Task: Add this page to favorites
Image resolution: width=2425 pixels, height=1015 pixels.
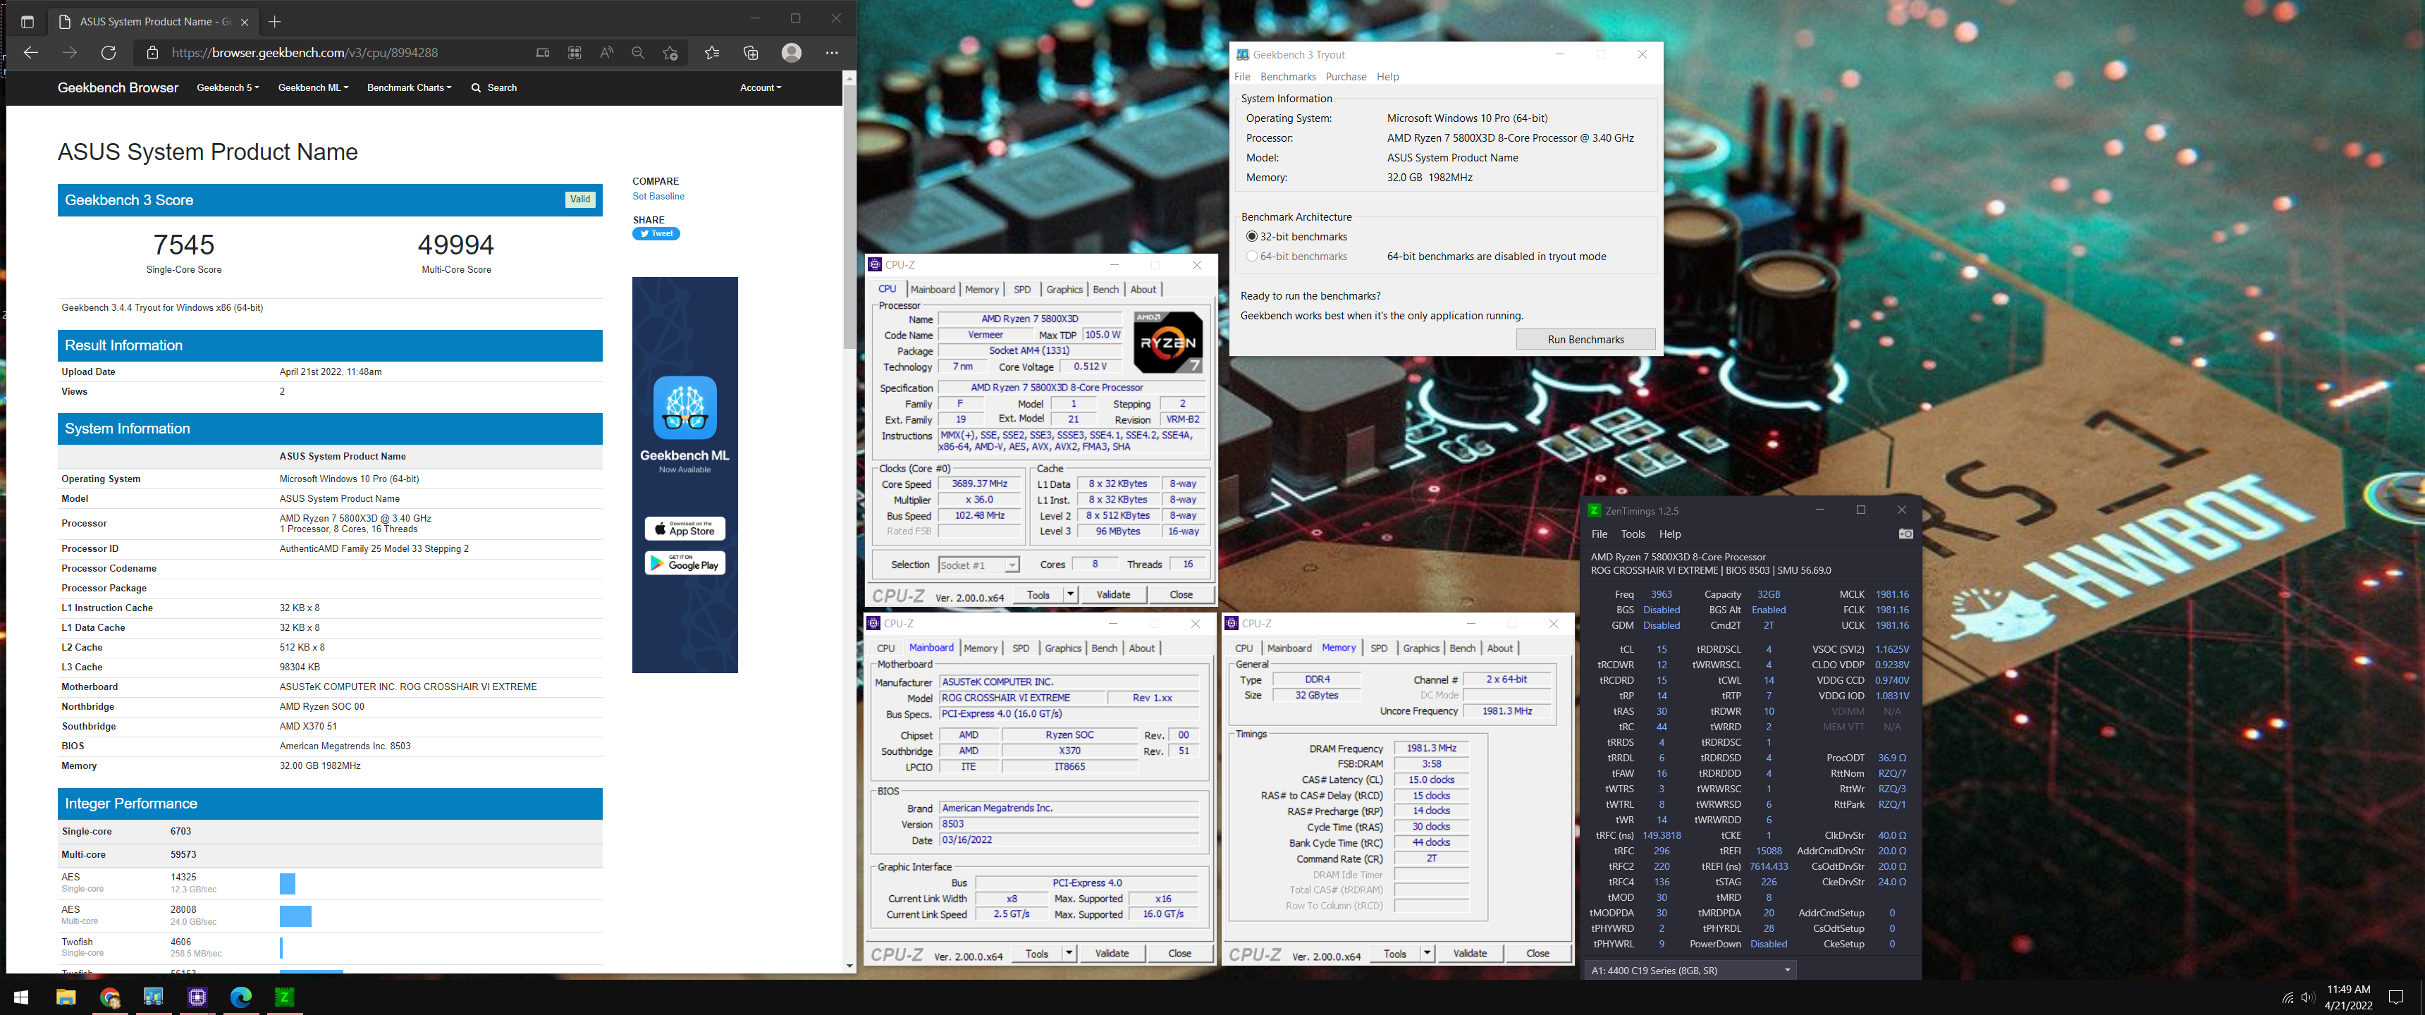Action: 670,53
